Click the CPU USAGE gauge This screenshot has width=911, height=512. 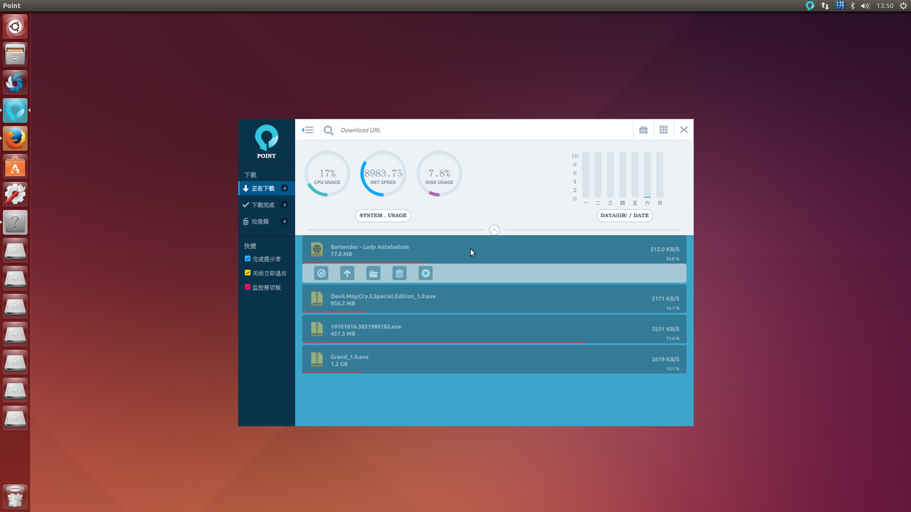pyautogui.click(x=327, y=174)
